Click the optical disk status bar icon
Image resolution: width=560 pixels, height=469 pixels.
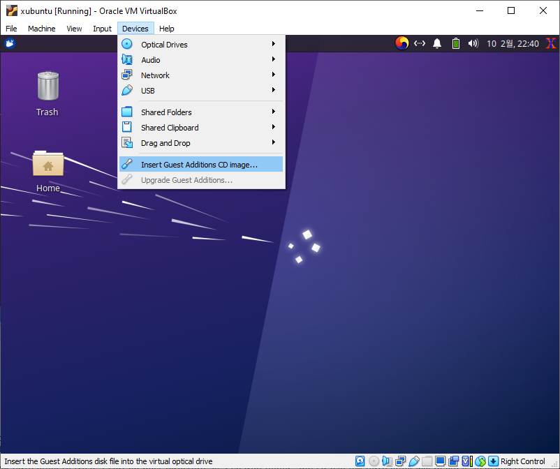[374, 461]
